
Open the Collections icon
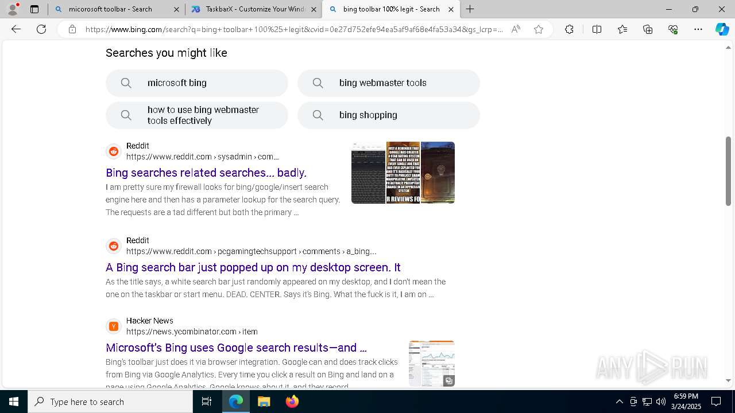[x=648, y=29]
